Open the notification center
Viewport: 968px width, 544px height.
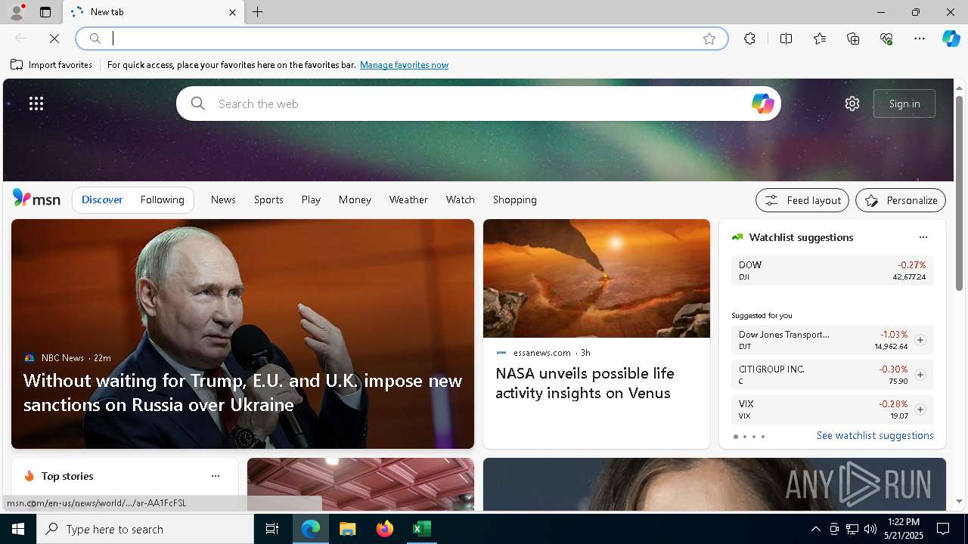943,529
